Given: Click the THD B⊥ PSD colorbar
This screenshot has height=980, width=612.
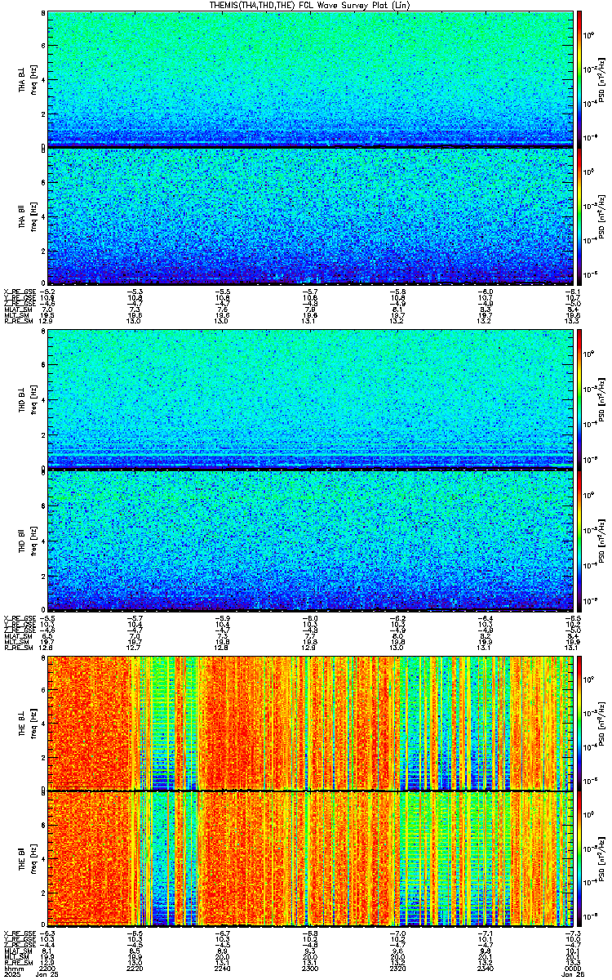Looking at the screenshot, I should [579, 399].
